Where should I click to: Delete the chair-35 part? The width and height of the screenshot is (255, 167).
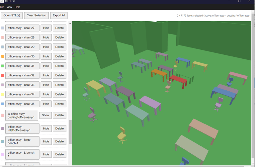pyautogui.click(x=59, y=104)
